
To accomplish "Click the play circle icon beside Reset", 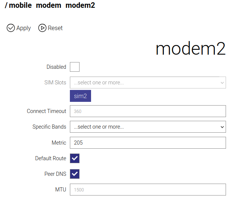I will (42, 28).
